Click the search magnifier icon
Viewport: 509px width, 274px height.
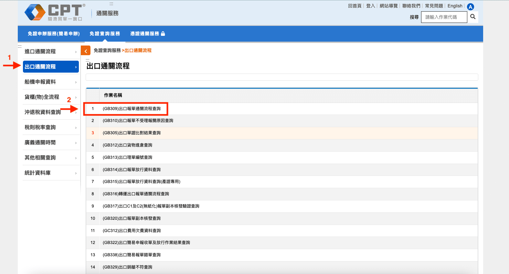(473, 17)
